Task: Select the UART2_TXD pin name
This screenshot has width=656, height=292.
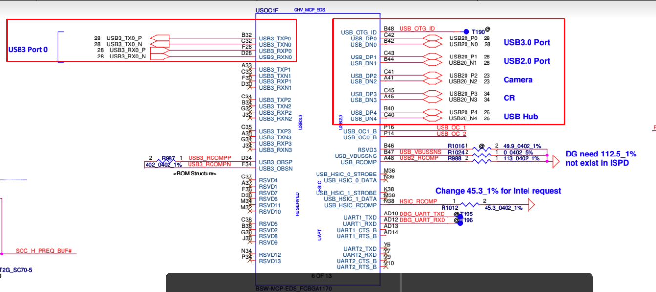Action: 360,249
